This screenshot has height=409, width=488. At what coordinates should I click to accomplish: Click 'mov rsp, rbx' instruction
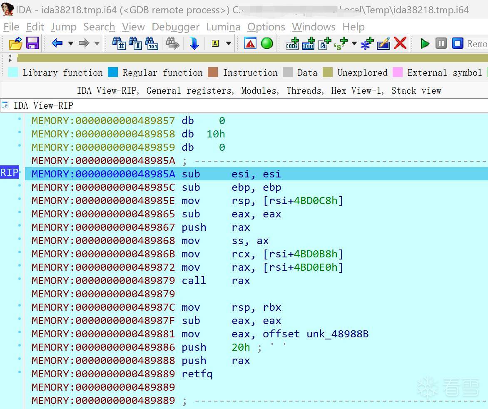(231, 307)
